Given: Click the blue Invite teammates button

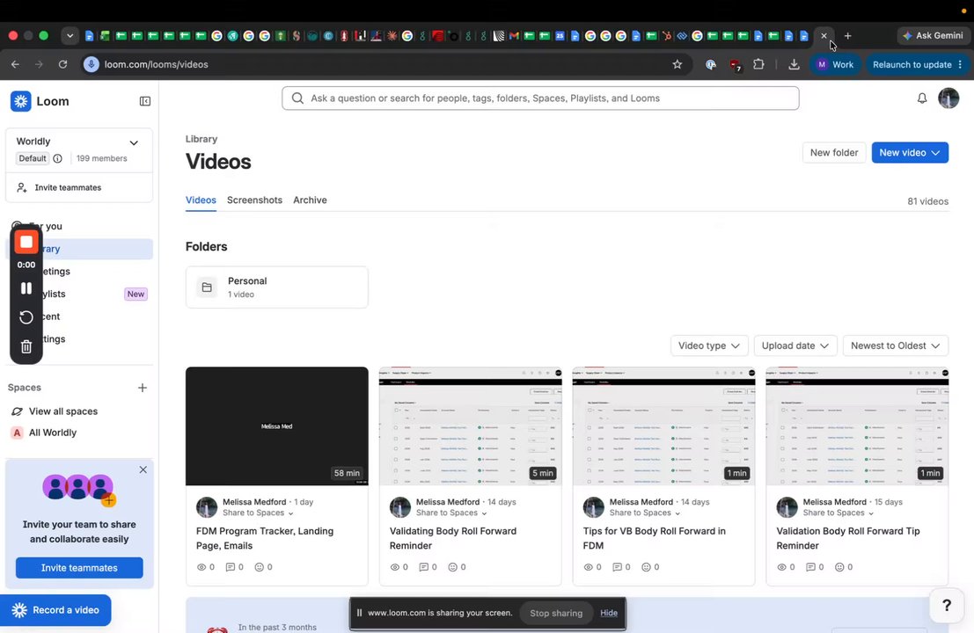Looking at the screenshot, I should click(x=79, y=568).
